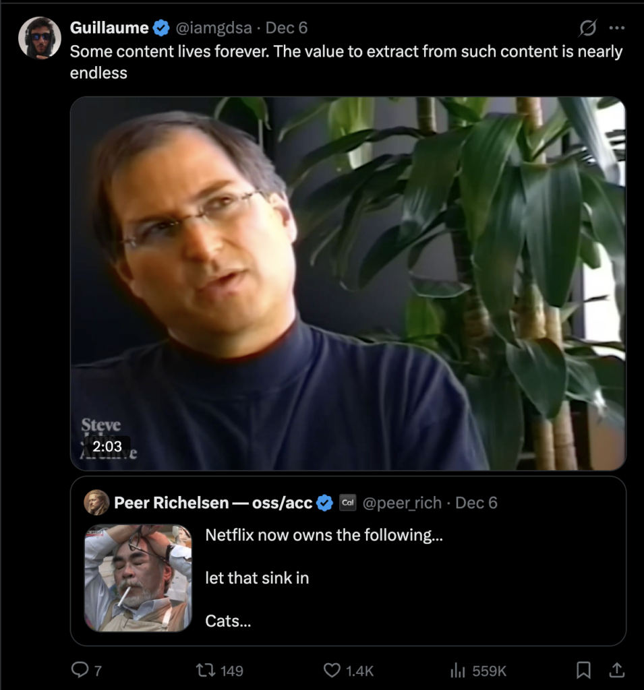
Task: Click the 2:03 video duration label
Action: coord(107,446)
